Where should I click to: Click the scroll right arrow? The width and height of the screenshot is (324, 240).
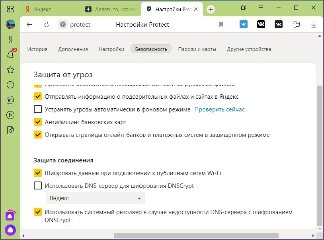313,236
